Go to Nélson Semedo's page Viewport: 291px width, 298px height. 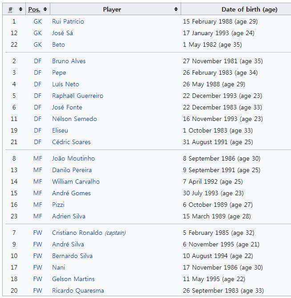click(x=74, y=119)
